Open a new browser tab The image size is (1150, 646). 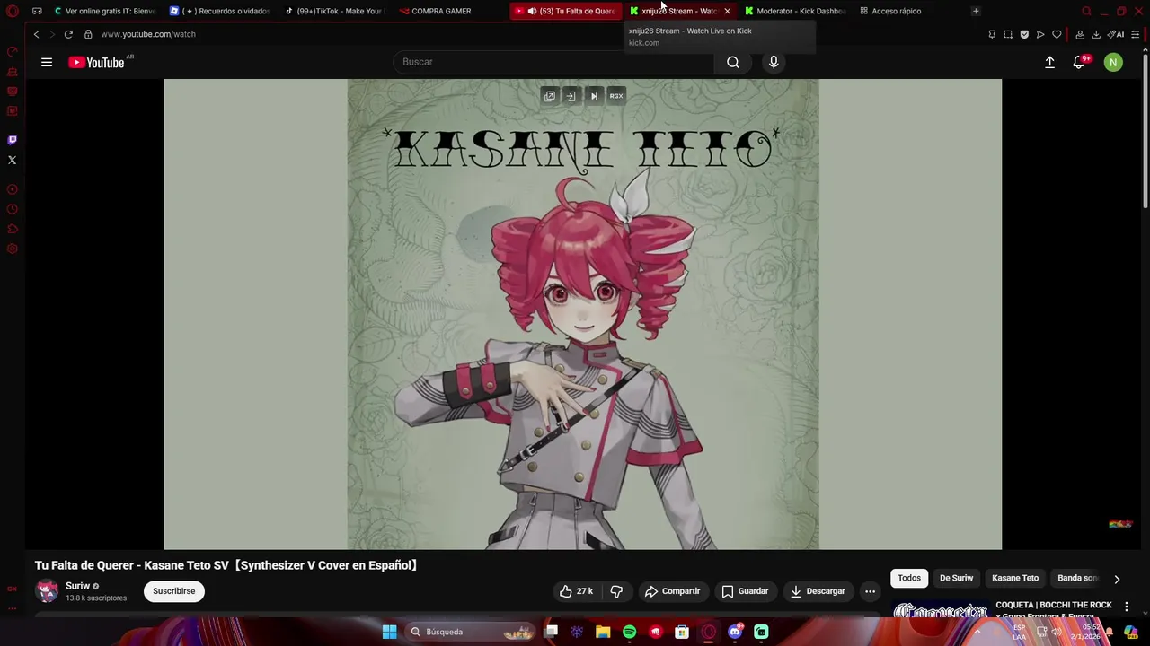click(976, 11)
